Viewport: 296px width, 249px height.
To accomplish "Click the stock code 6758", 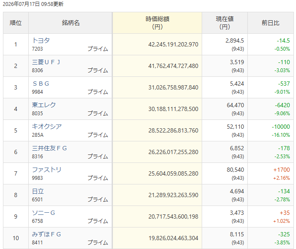I will click(37, 221).
